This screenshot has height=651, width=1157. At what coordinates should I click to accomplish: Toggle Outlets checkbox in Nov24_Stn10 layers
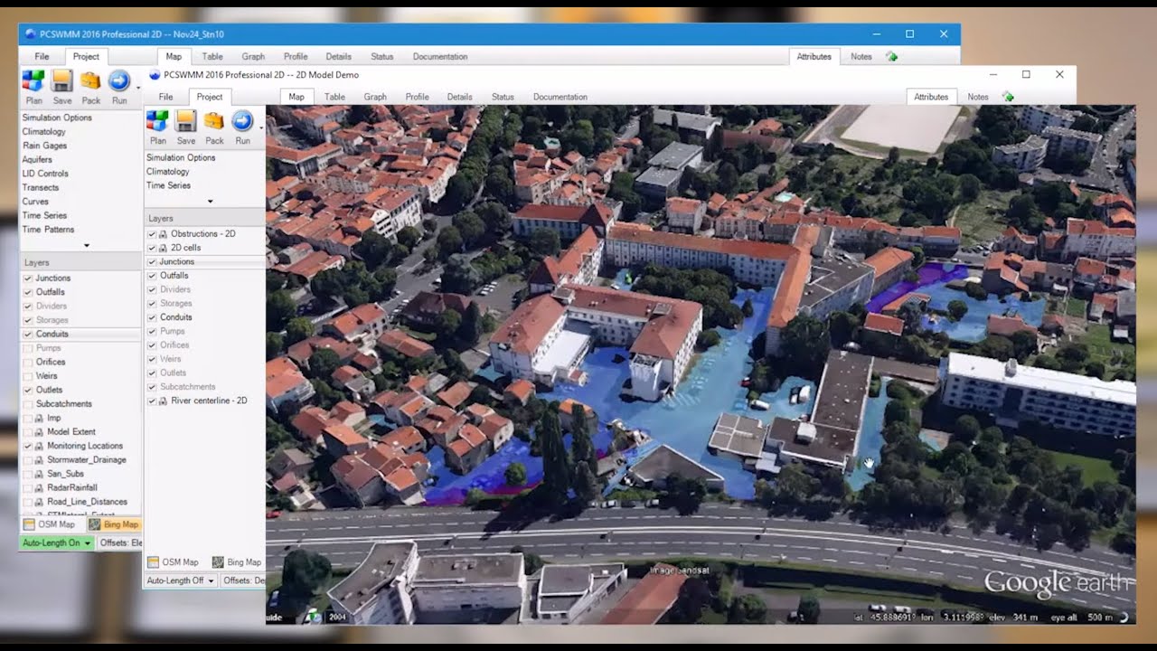tap(27, 390)
